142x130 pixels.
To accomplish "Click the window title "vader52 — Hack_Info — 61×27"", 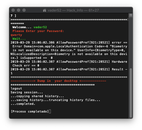I will point(73,10).
